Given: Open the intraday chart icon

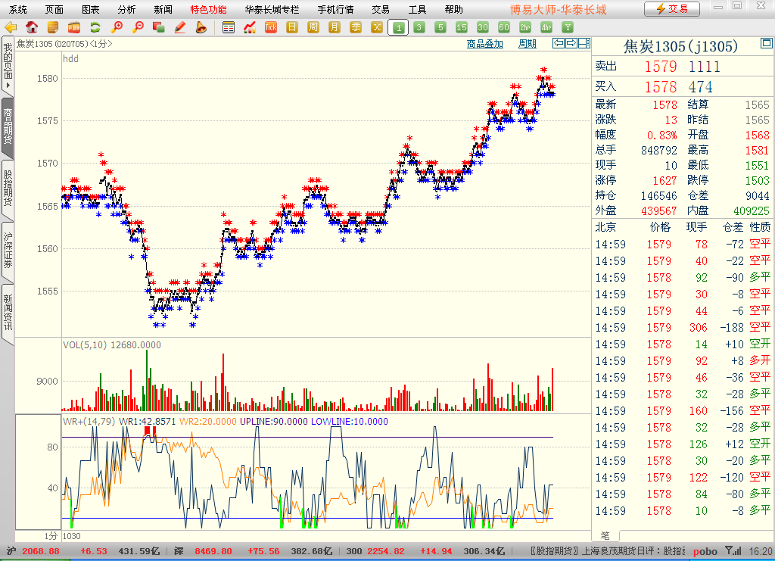Looking at the screenshot, I should [250, 27].
